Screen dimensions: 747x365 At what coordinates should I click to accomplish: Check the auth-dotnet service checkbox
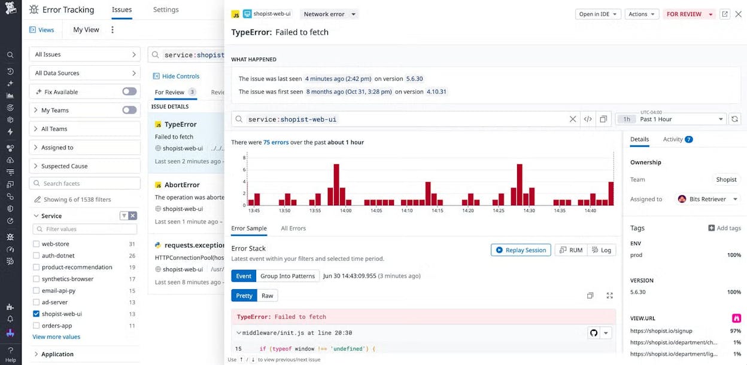36,256
